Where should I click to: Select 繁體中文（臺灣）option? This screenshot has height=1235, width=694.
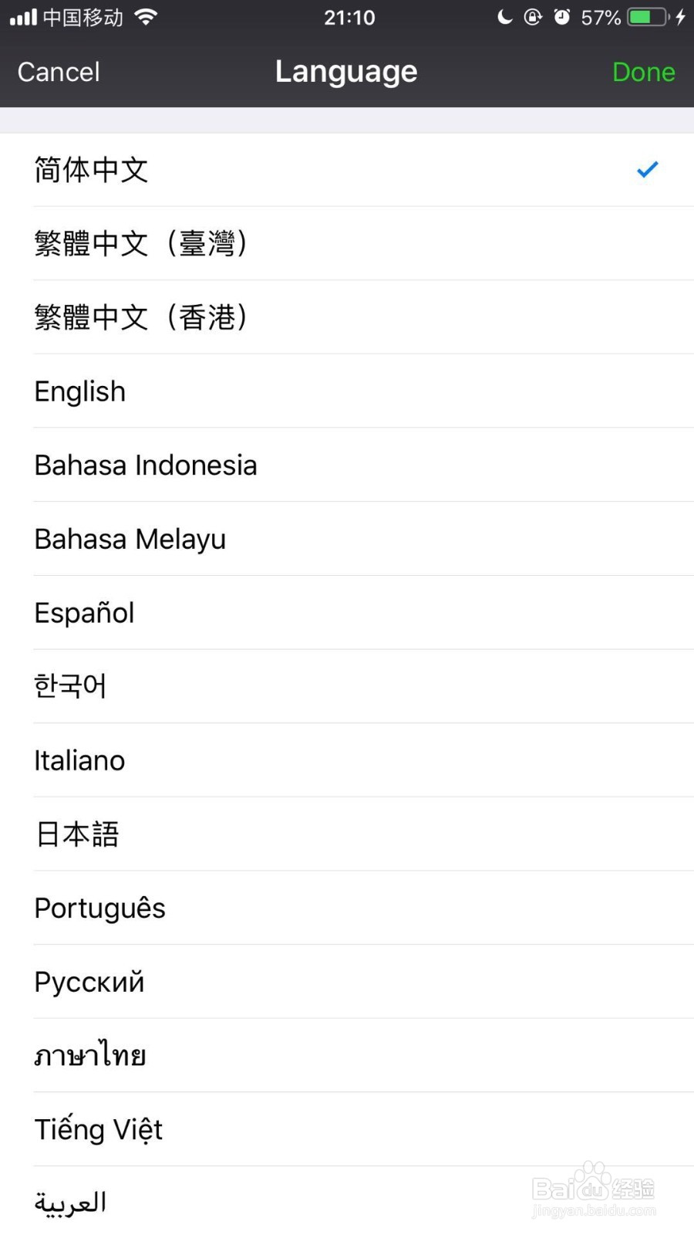coord(347,243)
